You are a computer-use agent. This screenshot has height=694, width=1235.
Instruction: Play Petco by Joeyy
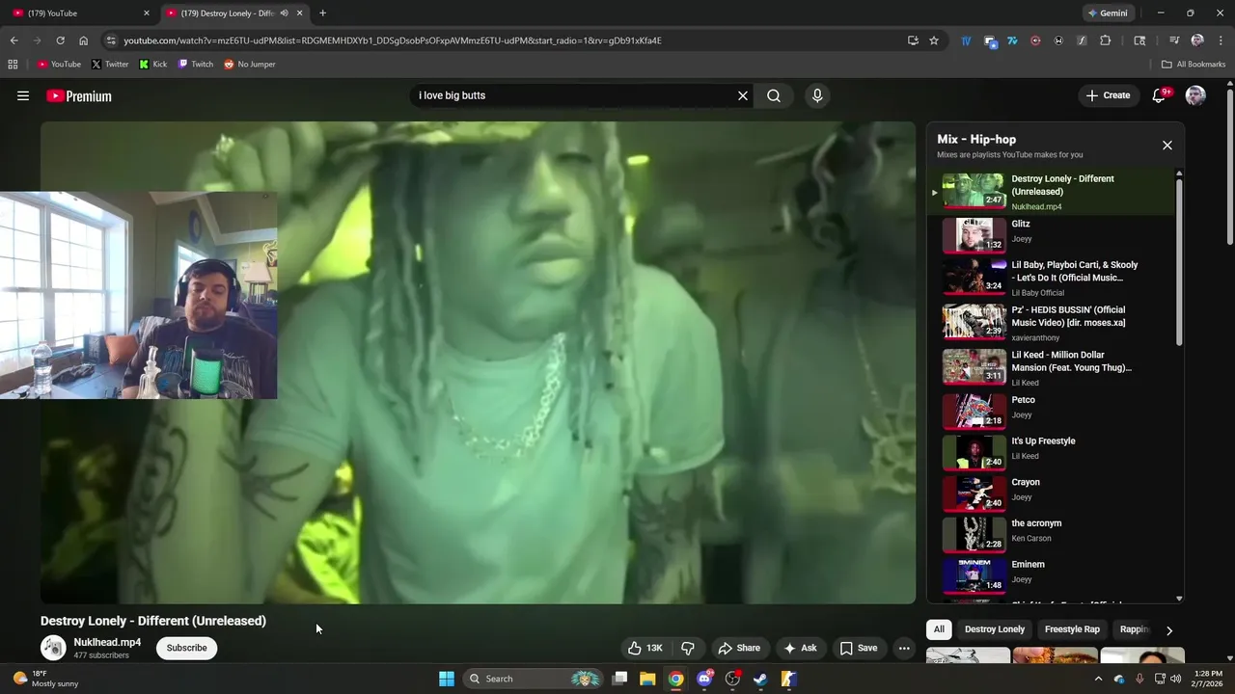(x=1052, y=410)
